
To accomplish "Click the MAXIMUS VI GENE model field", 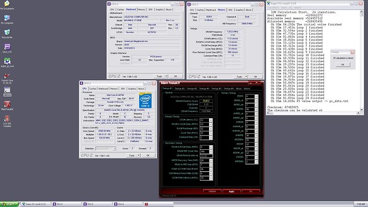I will pyautogui.click(x=142, y=20).
